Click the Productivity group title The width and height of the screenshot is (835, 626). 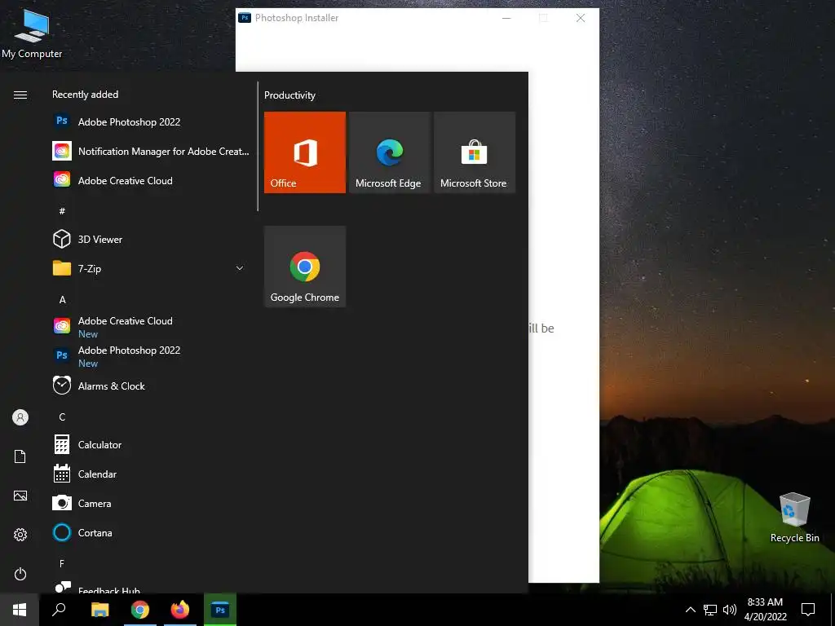tap(289, 95)
